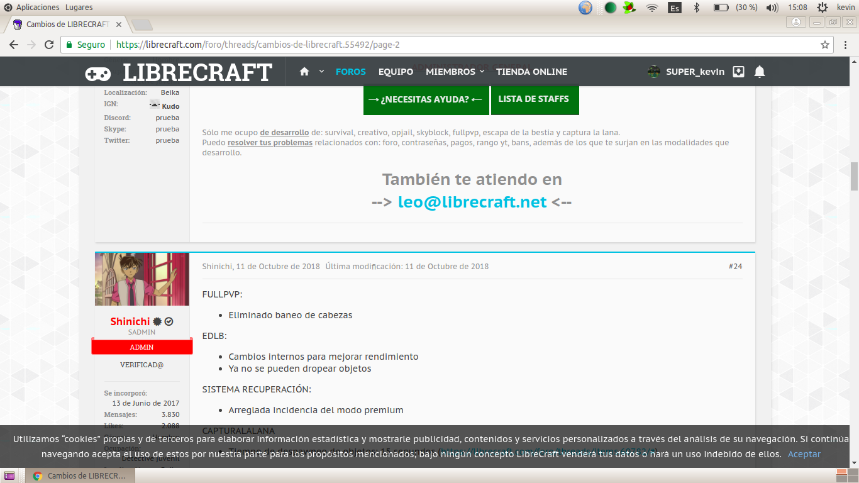859x483 pixels.
Task: Accept cookies with Aceptar
Action: (804, 454)
